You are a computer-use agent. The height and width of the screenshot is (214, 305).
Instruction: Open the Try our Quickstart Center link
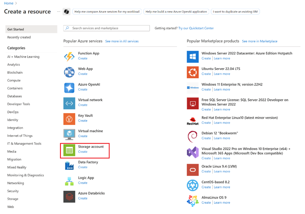(x=196, y=28)
